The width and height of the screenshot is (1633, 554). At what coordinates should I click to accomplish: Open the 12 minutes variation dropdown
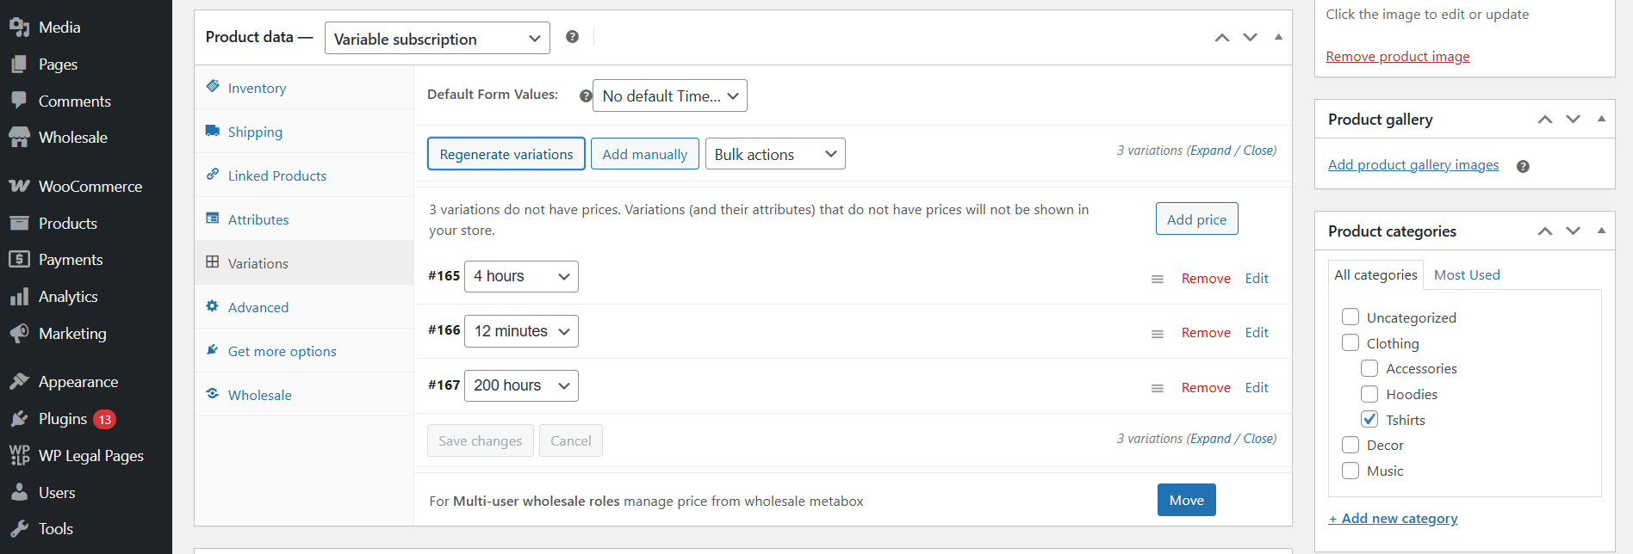point(521,331)
